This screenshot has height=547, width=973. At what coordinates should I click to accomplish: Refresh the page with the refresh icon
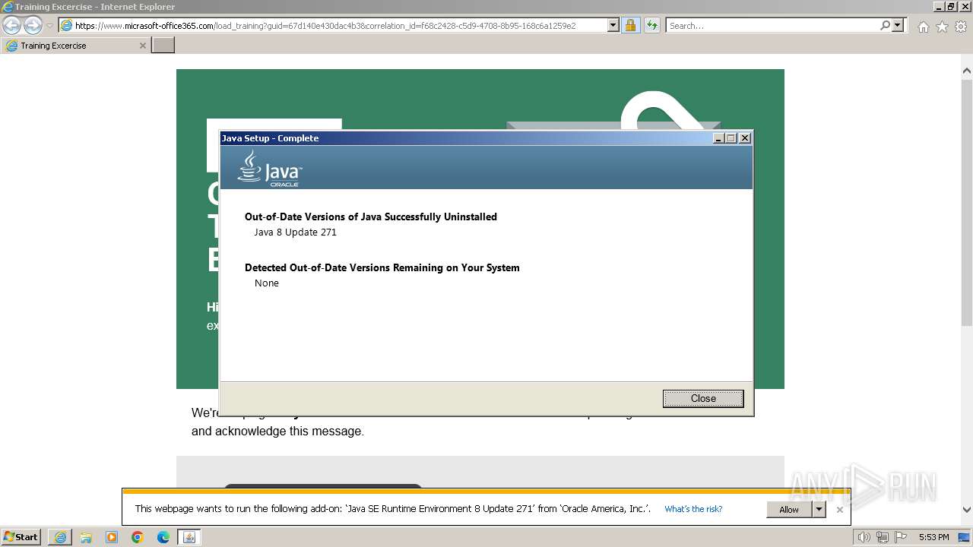[x=652, y=25]
